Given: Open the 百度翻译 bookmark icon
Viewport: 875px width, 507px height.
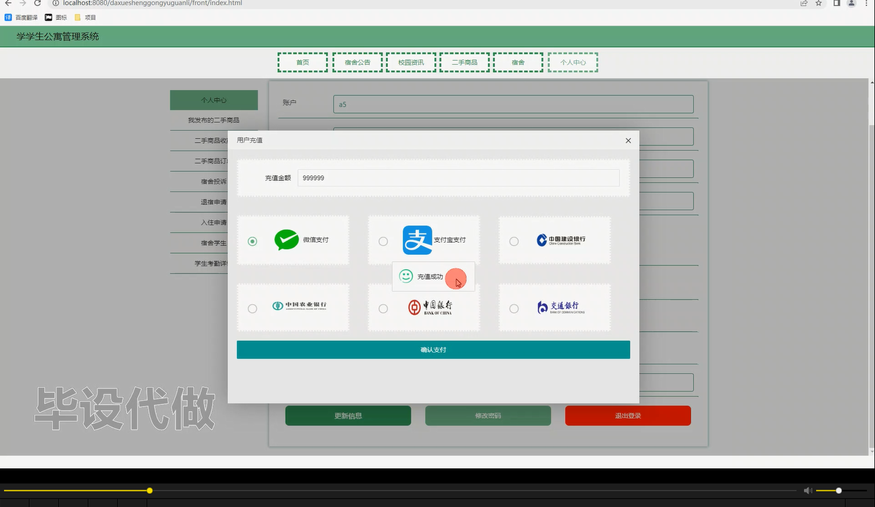Looking at the screenshot, I should pos(7,17).
